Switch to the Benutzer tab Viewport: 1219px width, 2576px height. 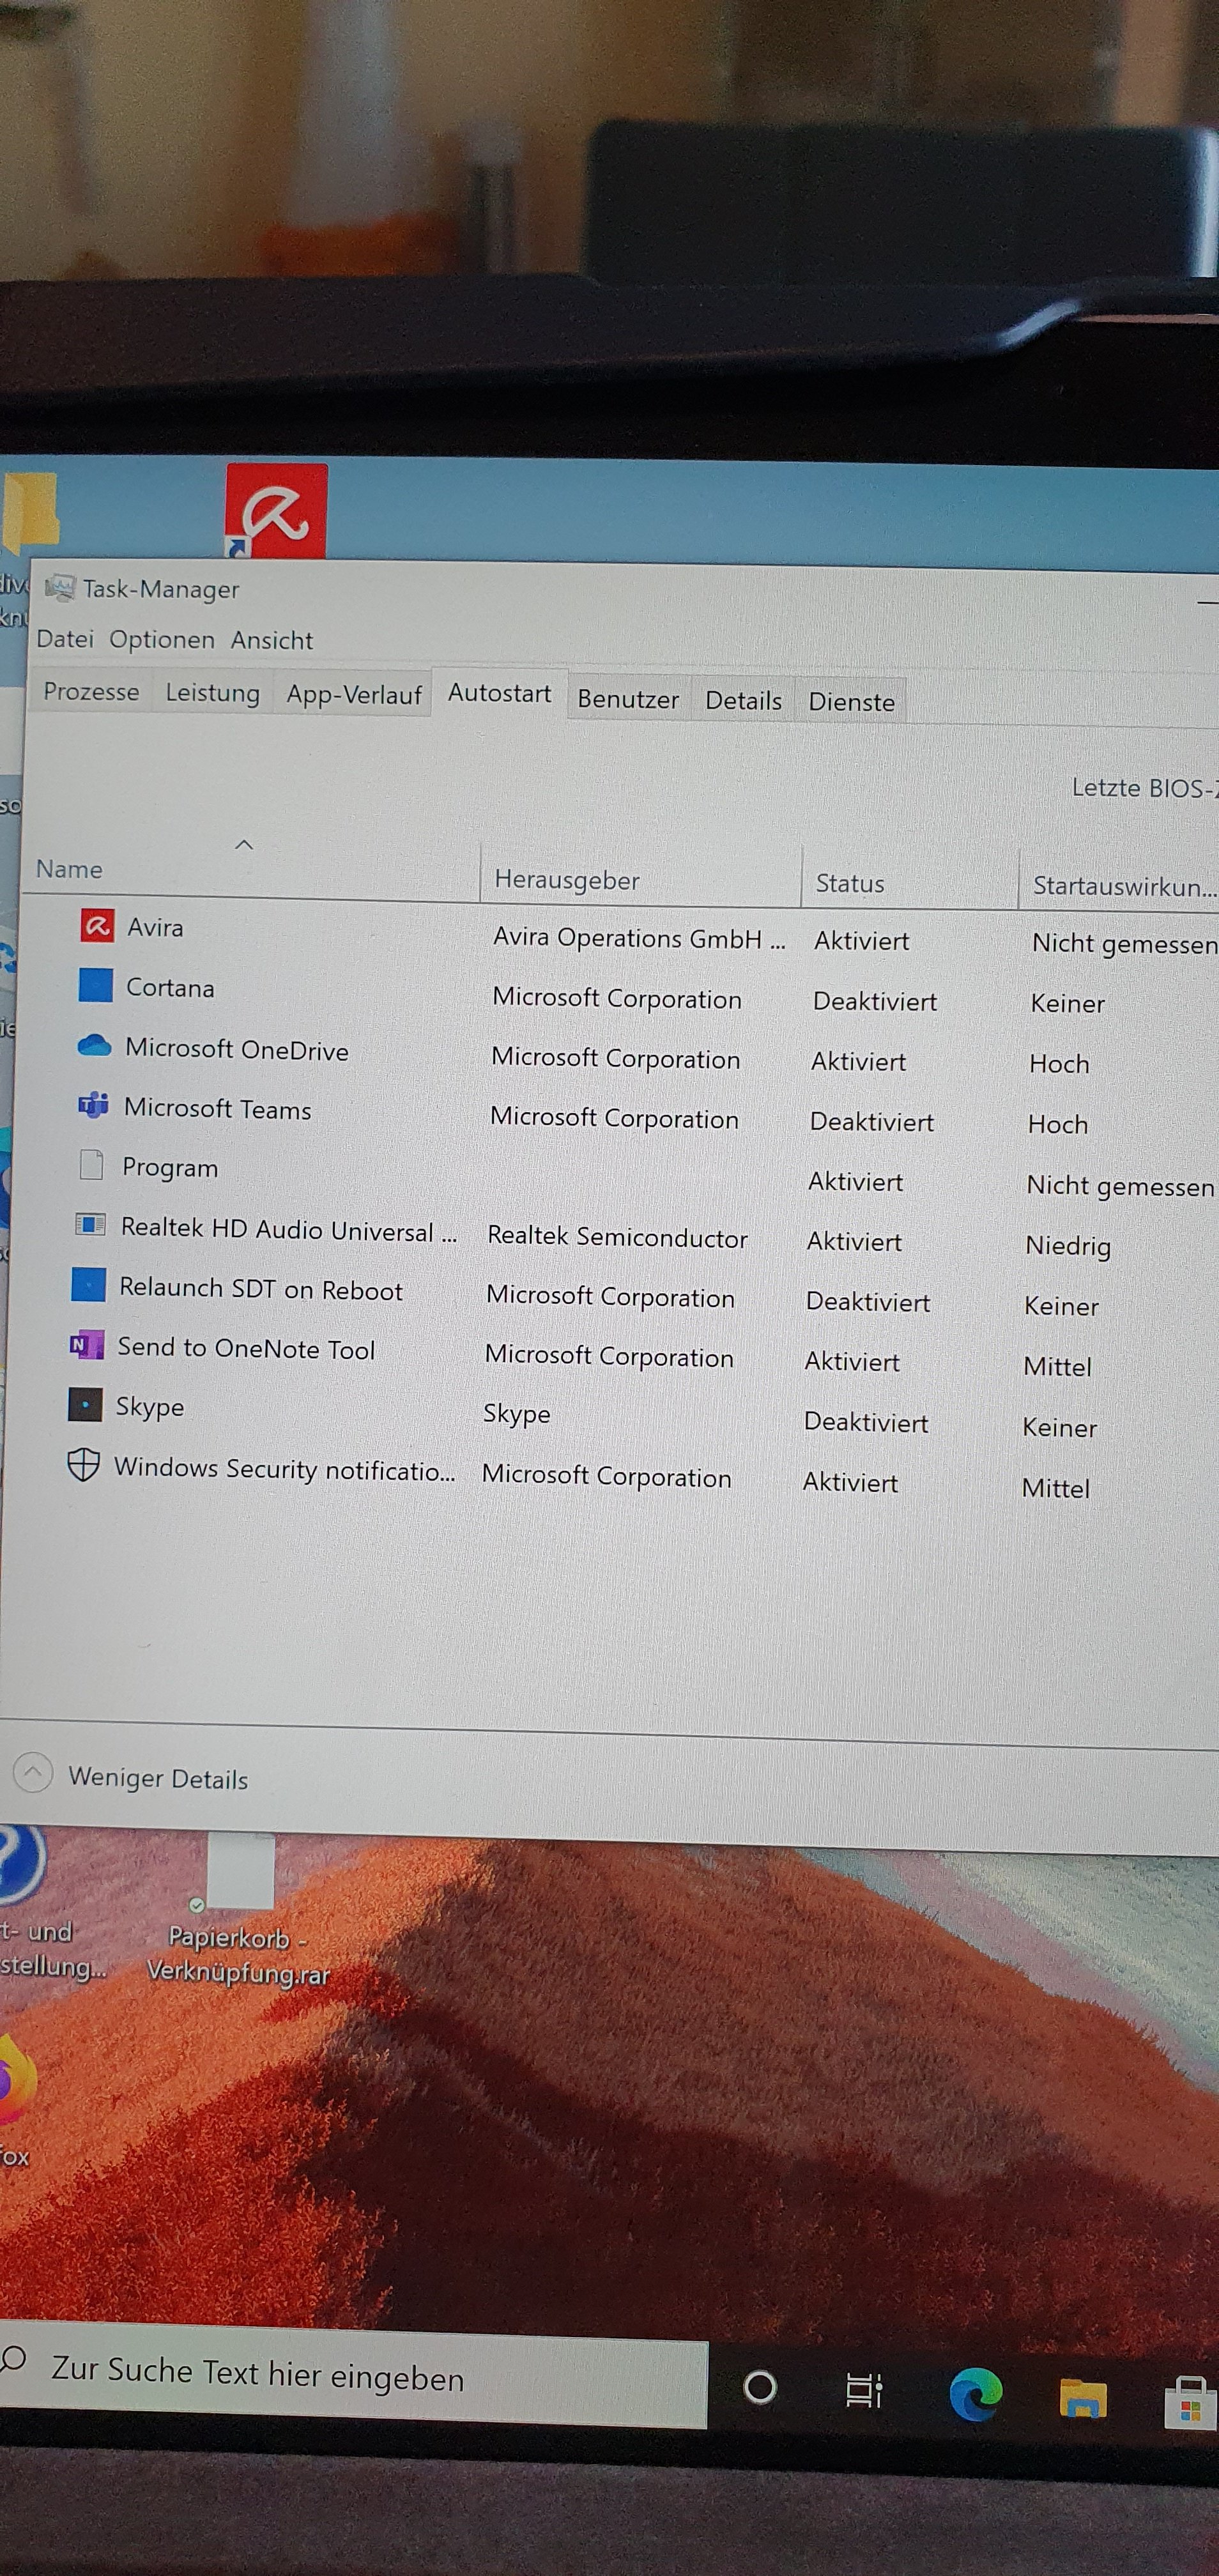[x=628, y=700]
